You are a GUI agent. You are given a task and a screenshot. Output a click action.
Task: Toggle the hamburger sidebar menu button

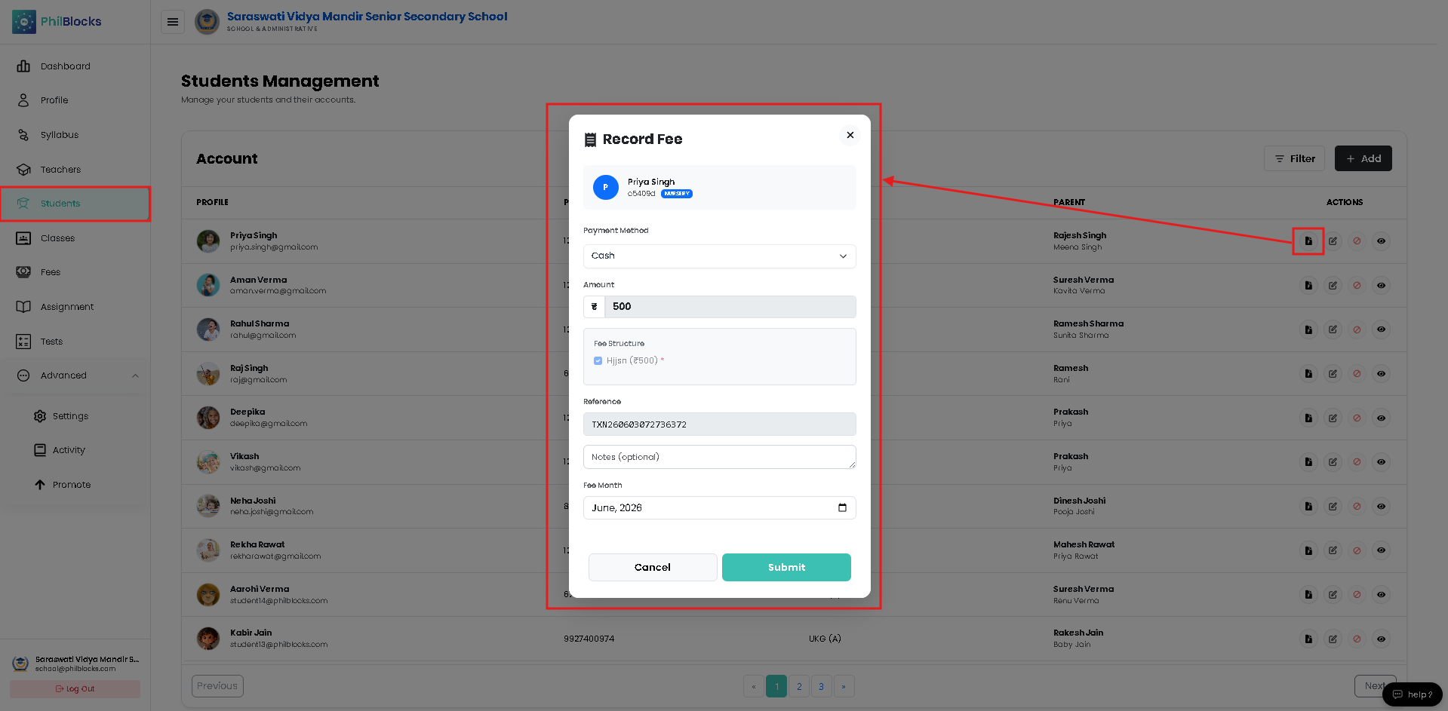pos(173,22)
